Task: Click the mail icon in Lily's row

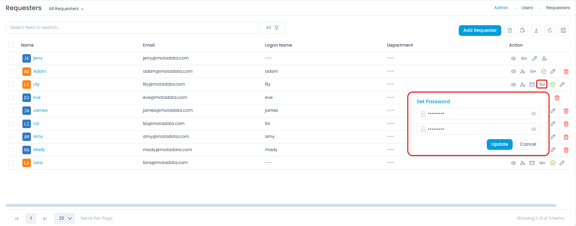Action: (x=532, y=85)
